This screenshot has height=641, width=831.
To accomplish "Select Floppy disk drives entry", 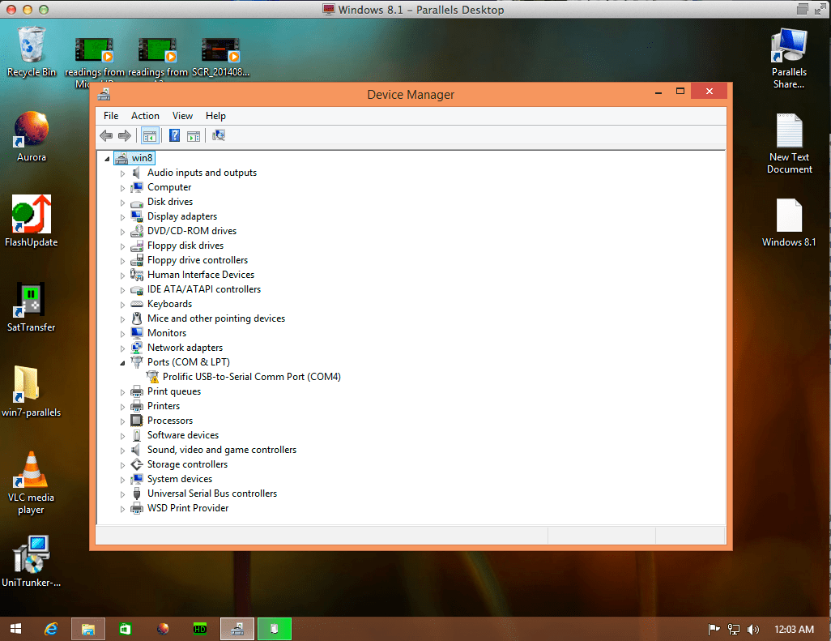I will tap(185, 246).
